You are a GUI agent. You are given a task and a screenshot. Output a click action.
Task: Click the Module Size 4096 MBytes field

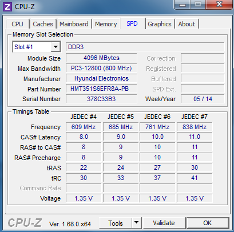[101, 58]
